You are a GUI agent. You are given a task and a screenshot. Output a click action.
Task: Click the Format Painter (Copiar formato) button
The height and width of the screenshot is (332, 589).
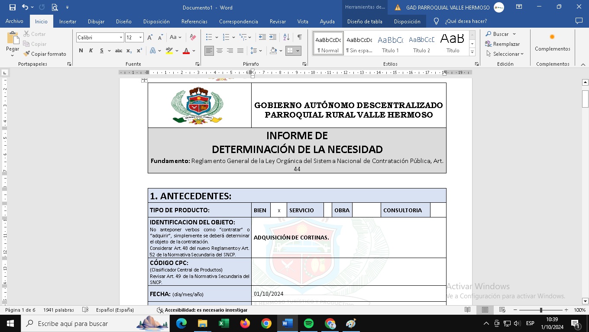pos(45,54)
